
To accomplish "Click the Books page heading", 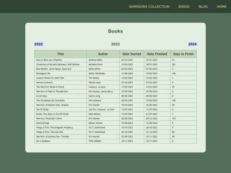I will click(x=115, y=31).
